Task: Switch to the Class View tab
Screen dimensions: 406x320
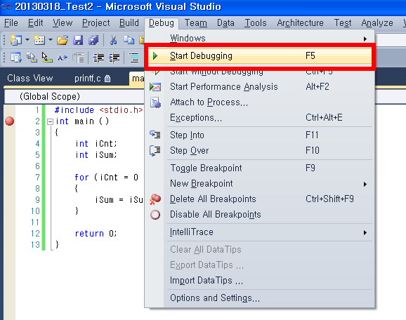Action: 30,78
